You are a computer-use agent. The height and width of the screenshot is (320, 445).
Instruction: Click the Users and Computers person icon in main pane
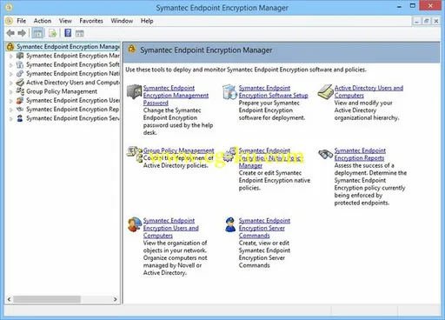click(x=134, y=224)
